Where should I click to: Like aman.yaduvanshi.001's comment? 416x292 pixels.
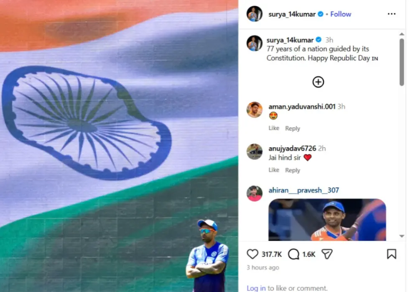tap(274, 128)
